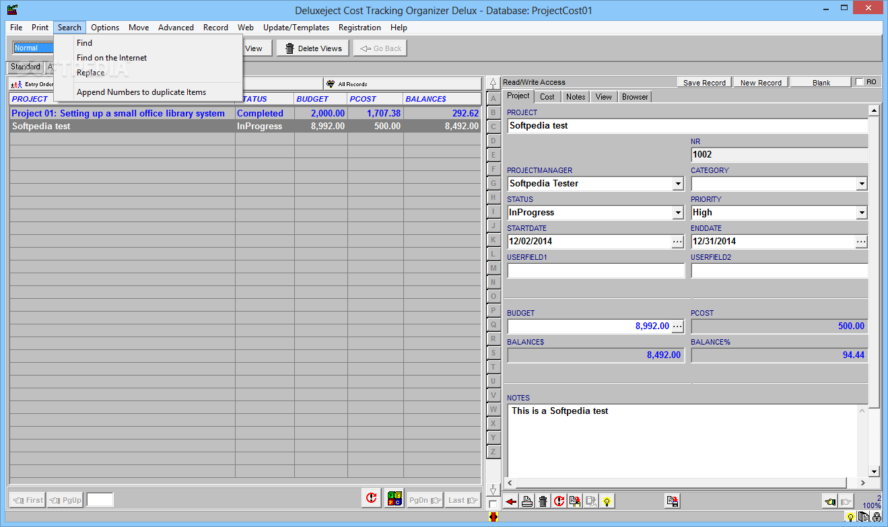Jump to letter S in alphabet index
This screenshot has width=888, height=527.
pos(493,353)
